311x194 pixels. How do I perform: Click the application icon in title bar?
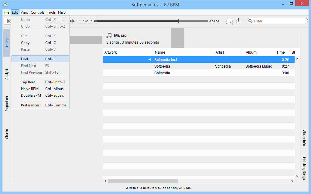[x=5, y=4]
